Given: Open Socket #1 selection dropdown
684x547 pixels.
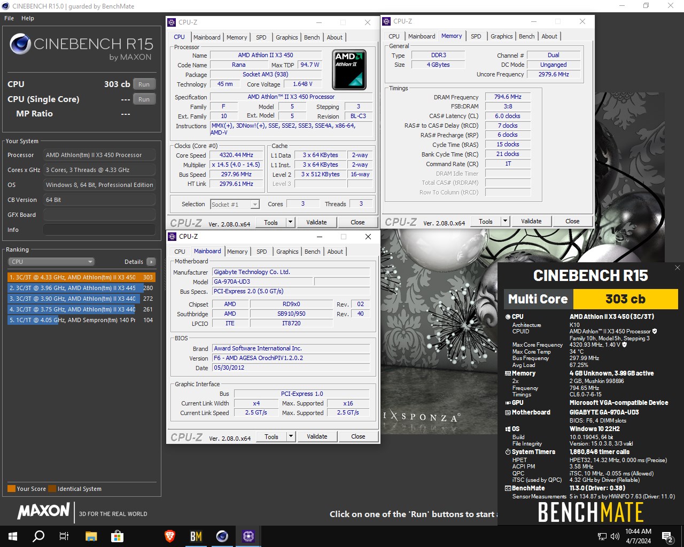Looking at the screenshot, I should point(235,204).
